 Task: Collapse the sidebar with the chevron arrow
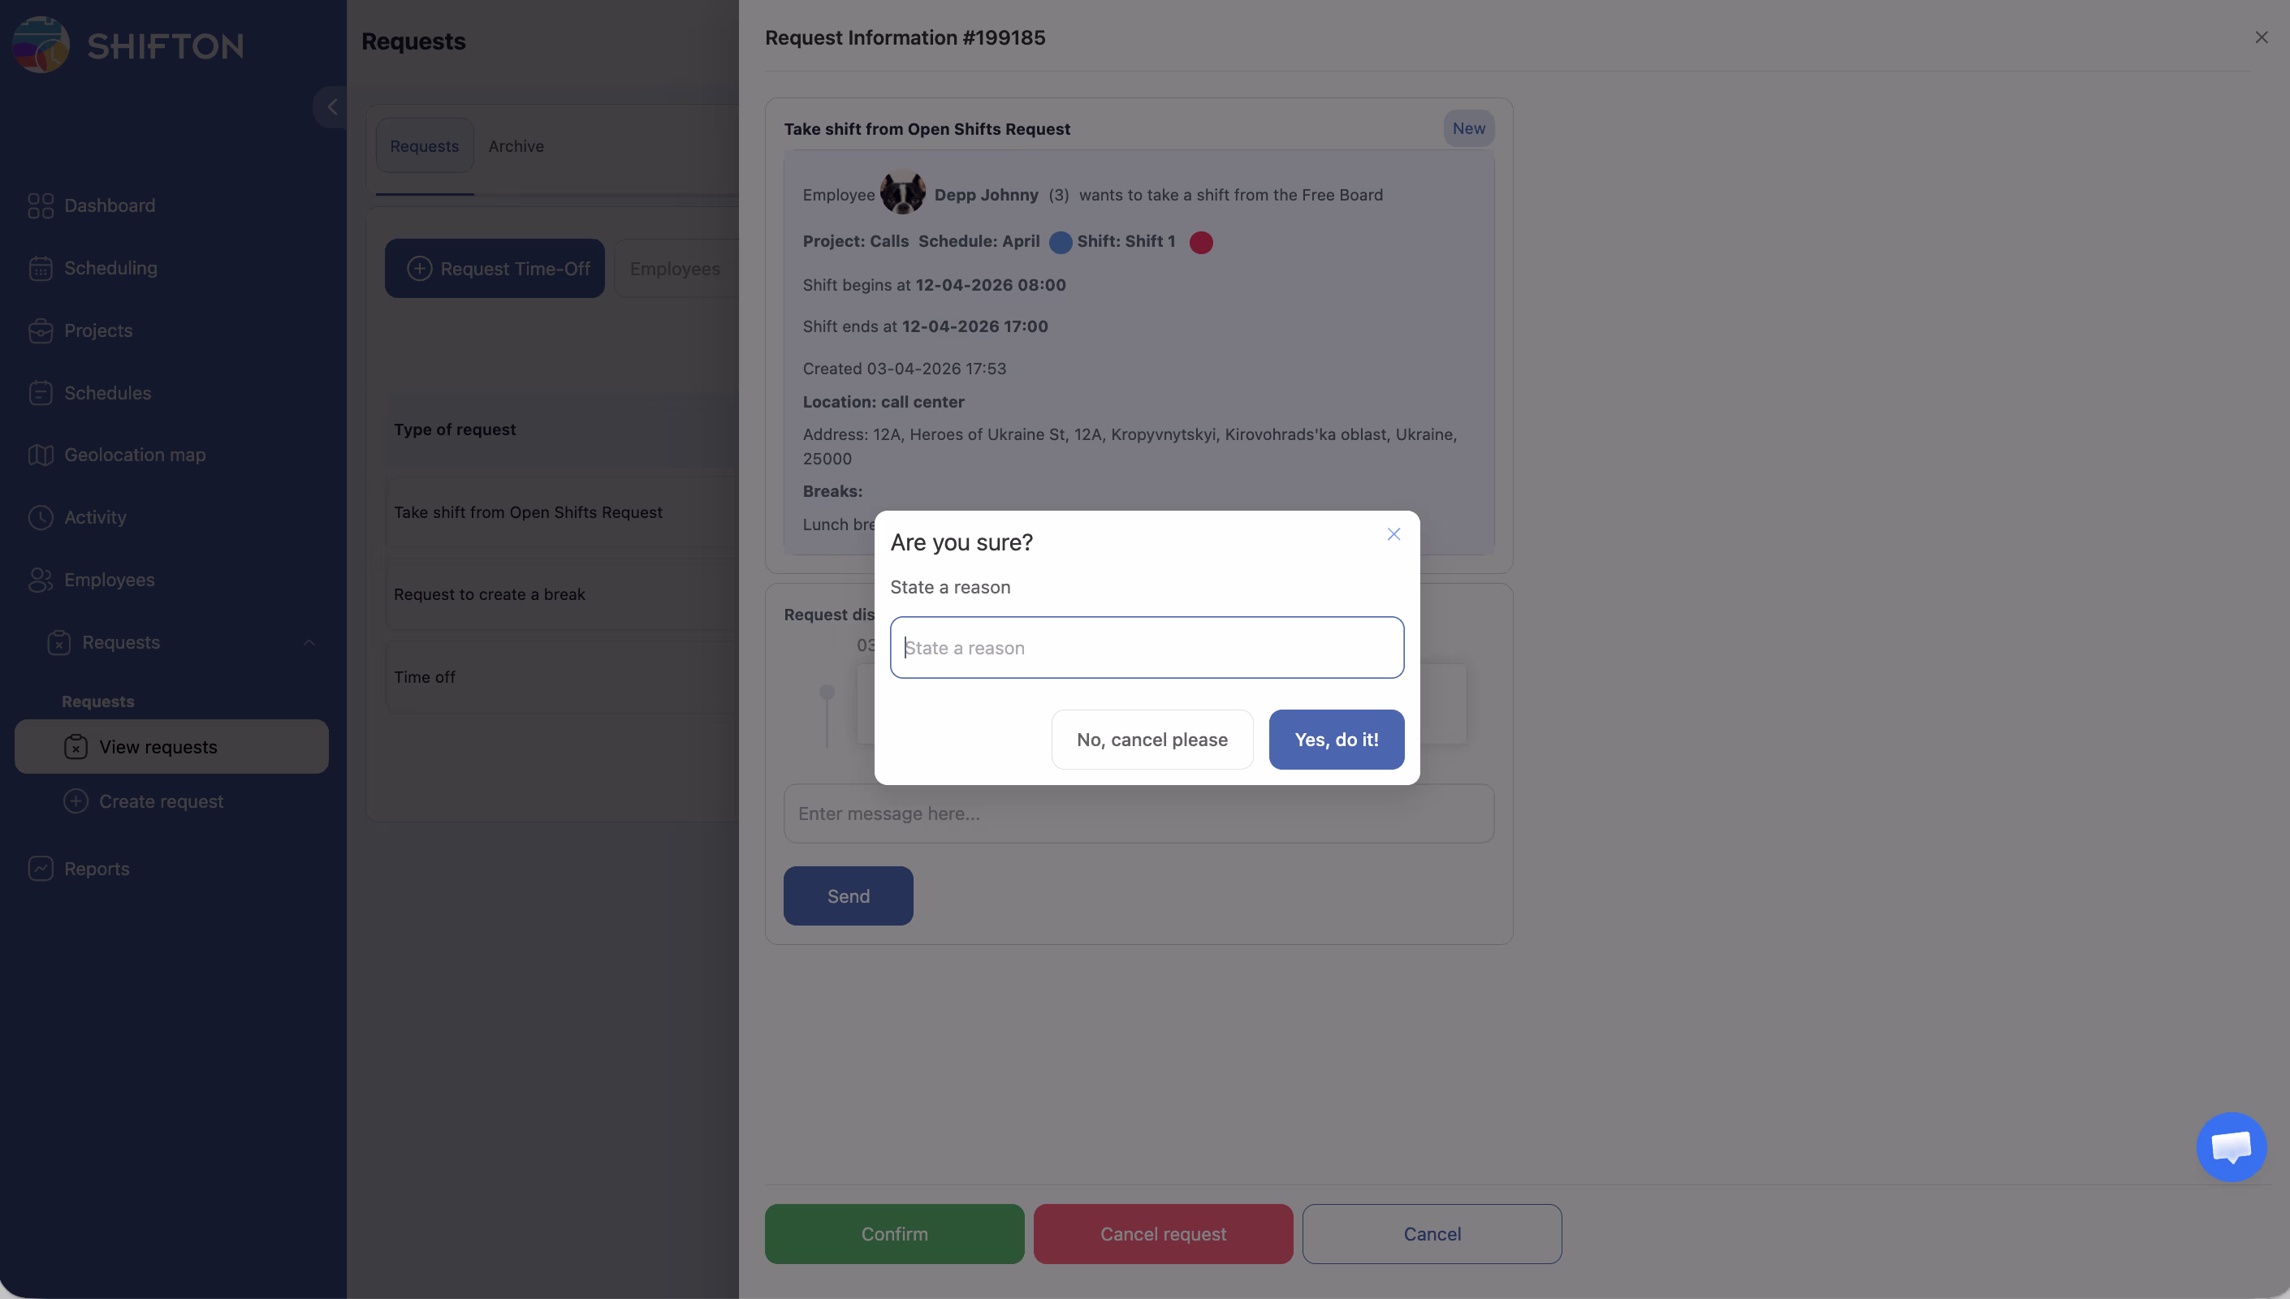coord(332,107)
